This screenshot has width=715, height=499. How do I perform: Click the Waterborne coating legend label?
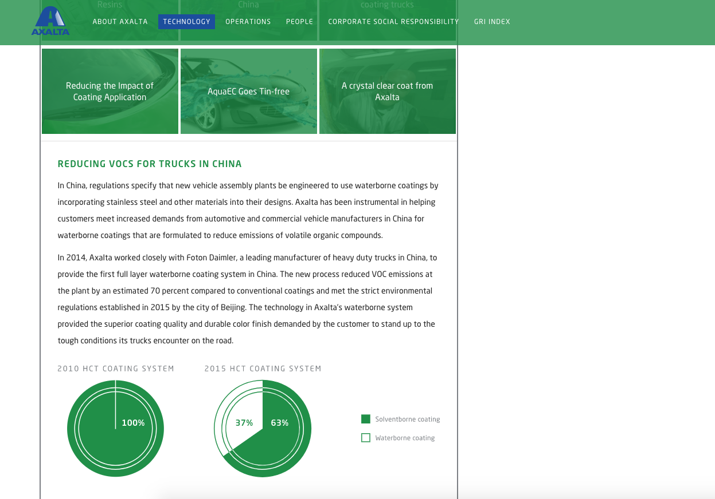click(x=405, y=438)
